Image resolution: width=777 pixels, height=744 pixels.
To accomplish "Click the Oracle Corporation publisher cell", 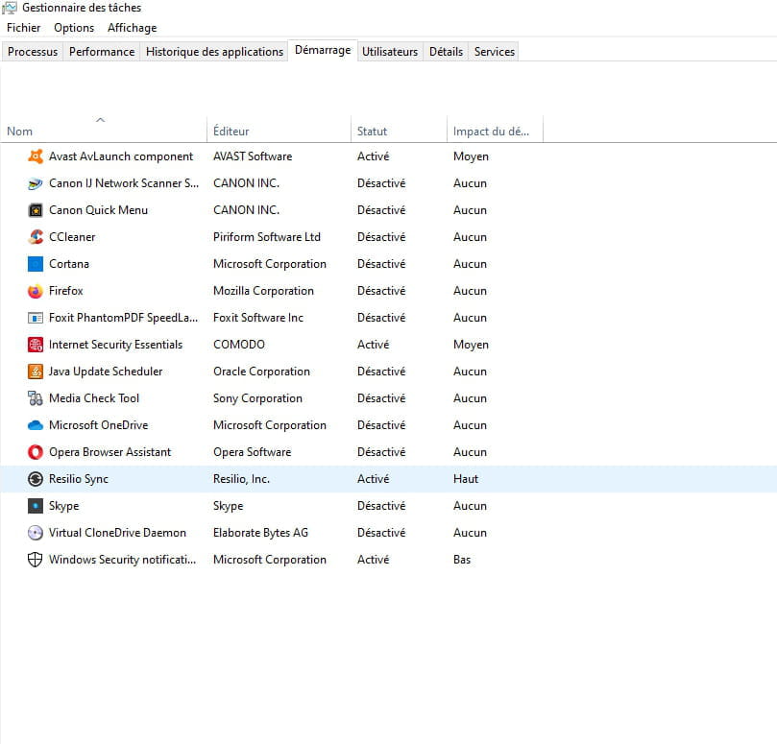I will coord(261,372).
